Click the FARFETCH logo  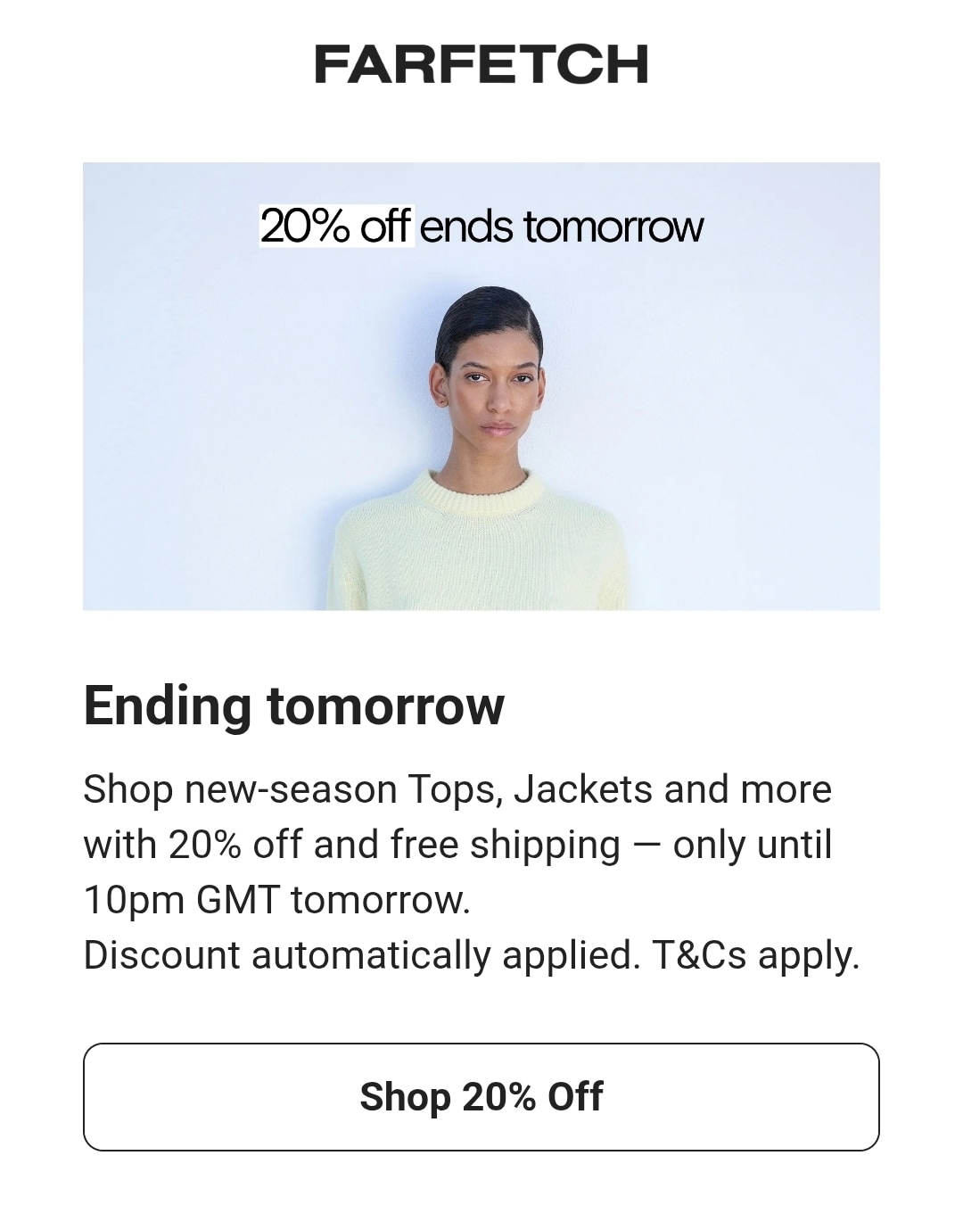pos(481,64)
